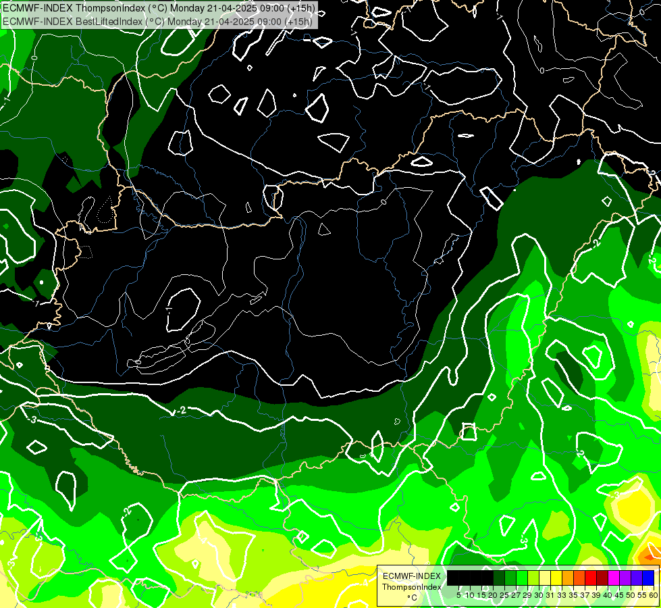Viewport: 661px width, 608px height.
Task: Click the legend tick value '37'
Action: 585,595
